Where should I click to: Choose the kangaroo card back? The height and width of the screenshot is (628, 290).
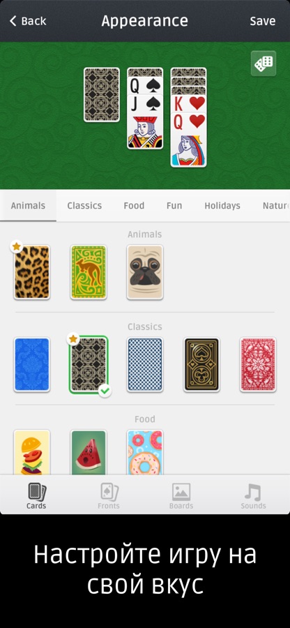(89, 272)
